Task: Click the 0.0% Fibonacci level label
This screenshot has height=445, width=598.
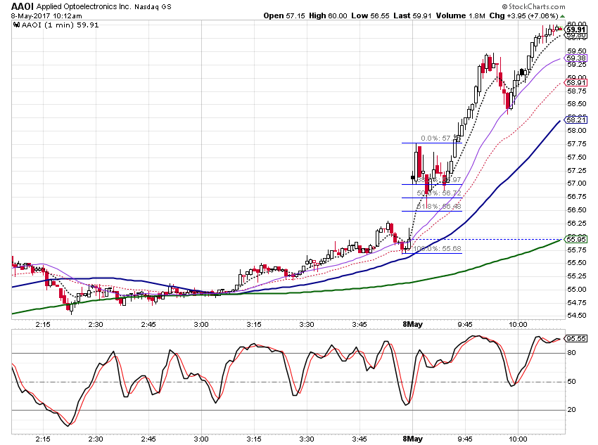Action: click(x=440, y=138)
